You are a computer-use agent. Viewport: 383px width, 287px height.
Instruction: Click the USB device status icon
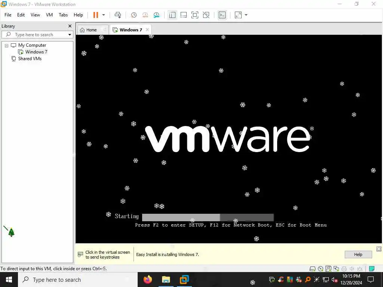360,269
